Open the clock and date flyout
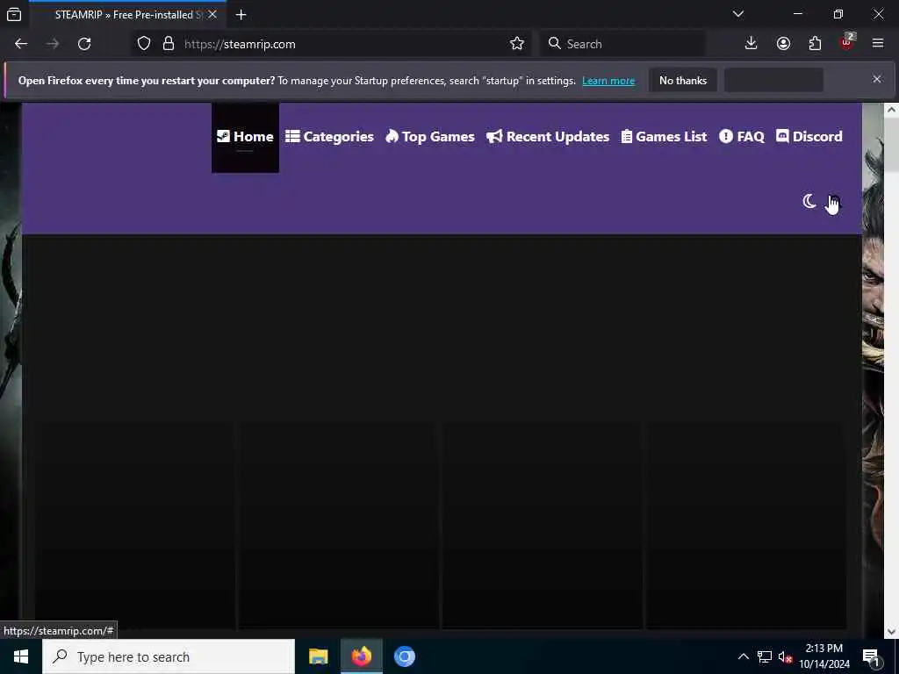Viewport: 899px width, 674px height. (824, 656)
